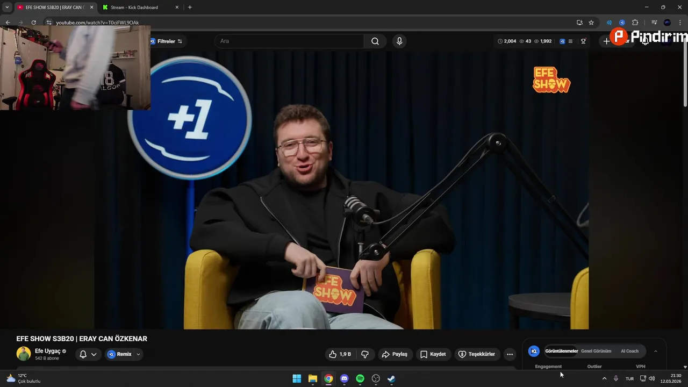Select the Görüntülenmeler tab
This screenshot has width=688, height=387.
[562, 351]
